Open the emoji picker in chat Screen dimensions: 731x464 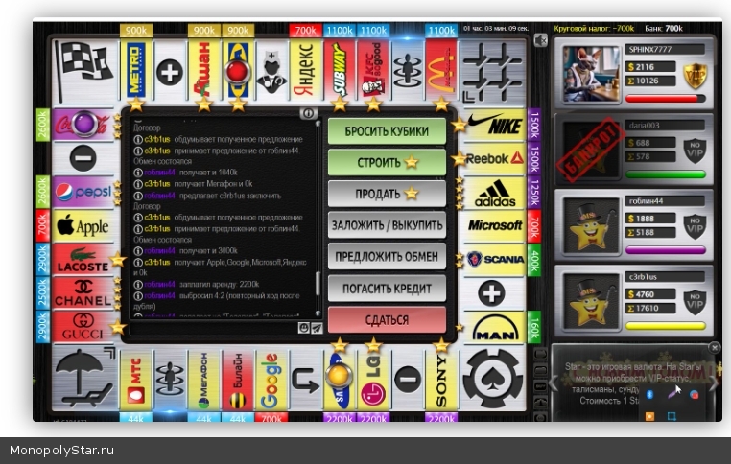click(x=303, y=328)
